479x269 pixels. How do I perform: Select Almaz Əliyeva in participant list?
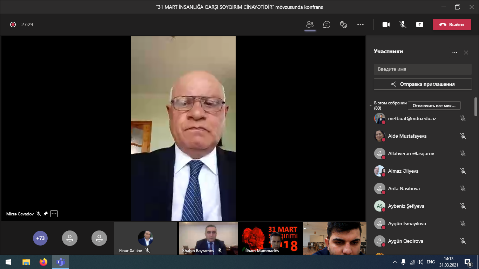(x=403, y=171)
